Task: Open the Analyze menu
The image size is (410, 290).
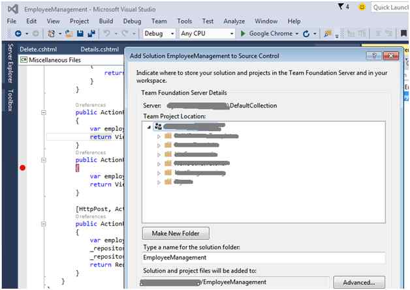Action: point(234,21)
